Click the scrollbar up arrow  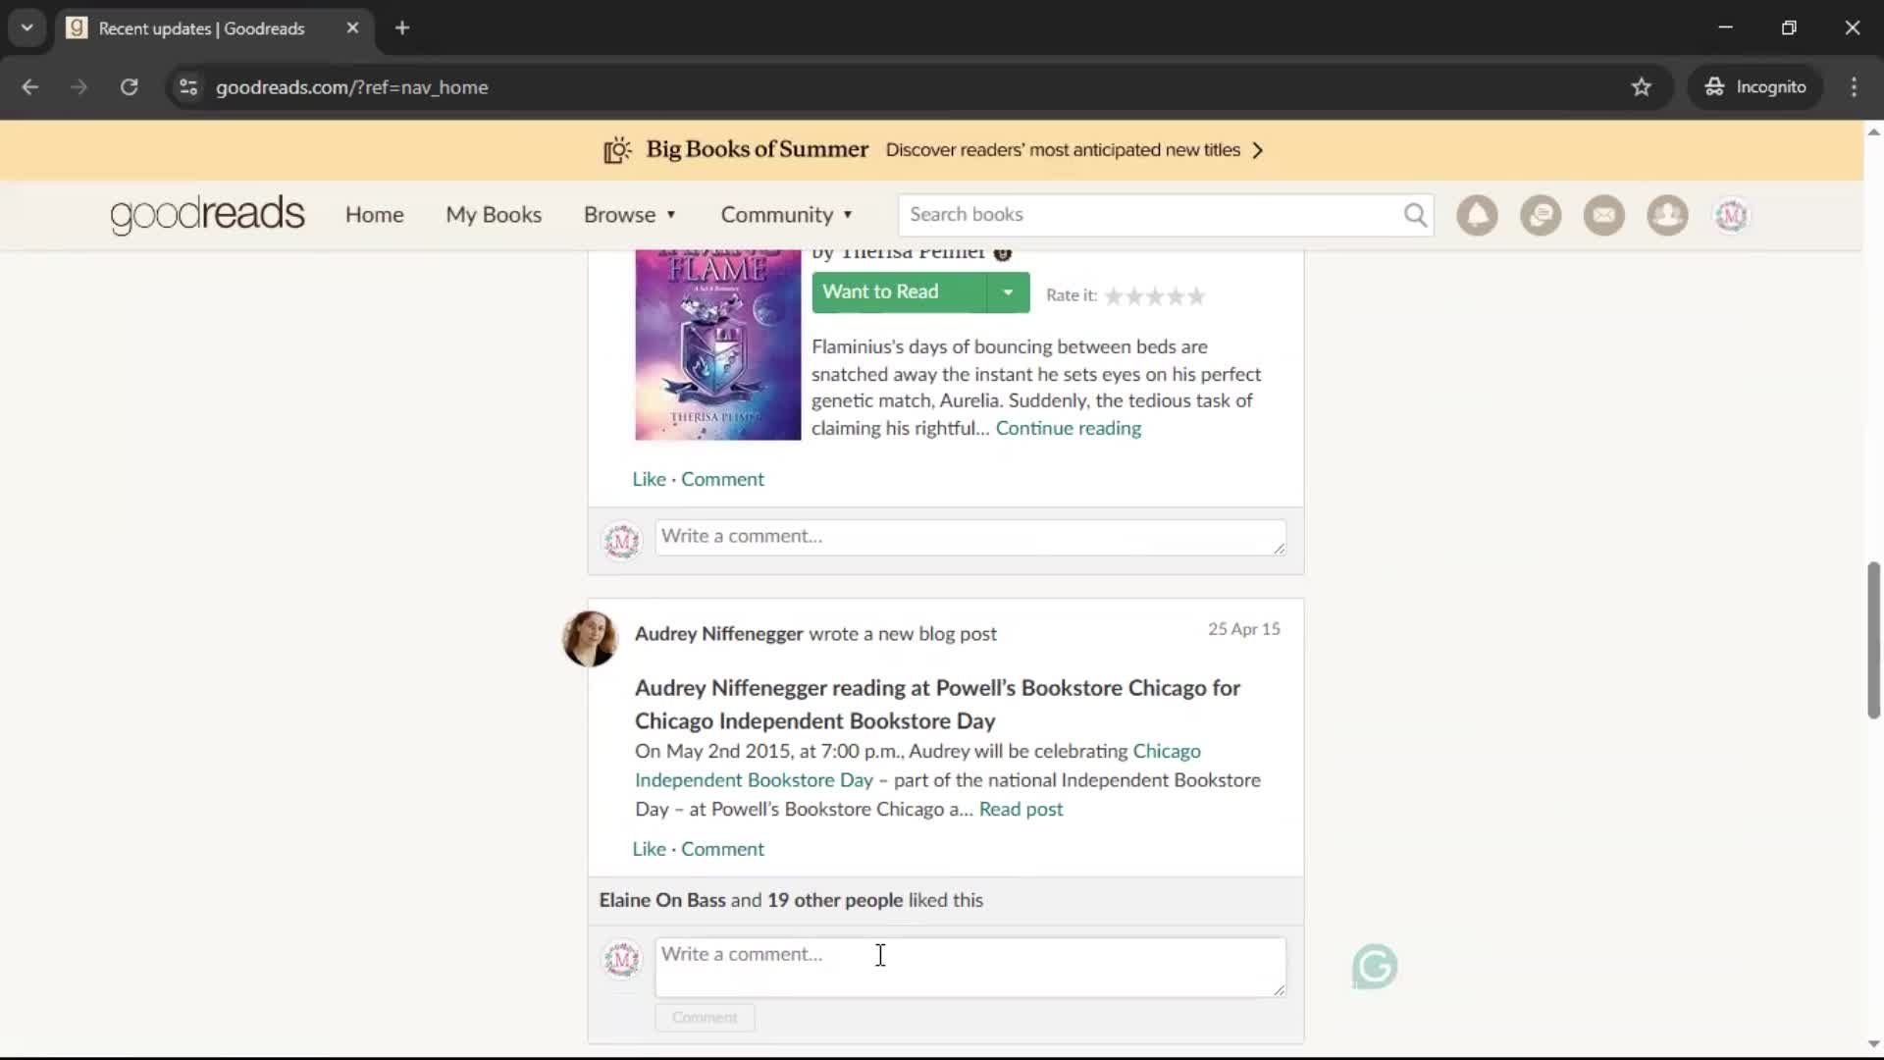(1873, 132)
